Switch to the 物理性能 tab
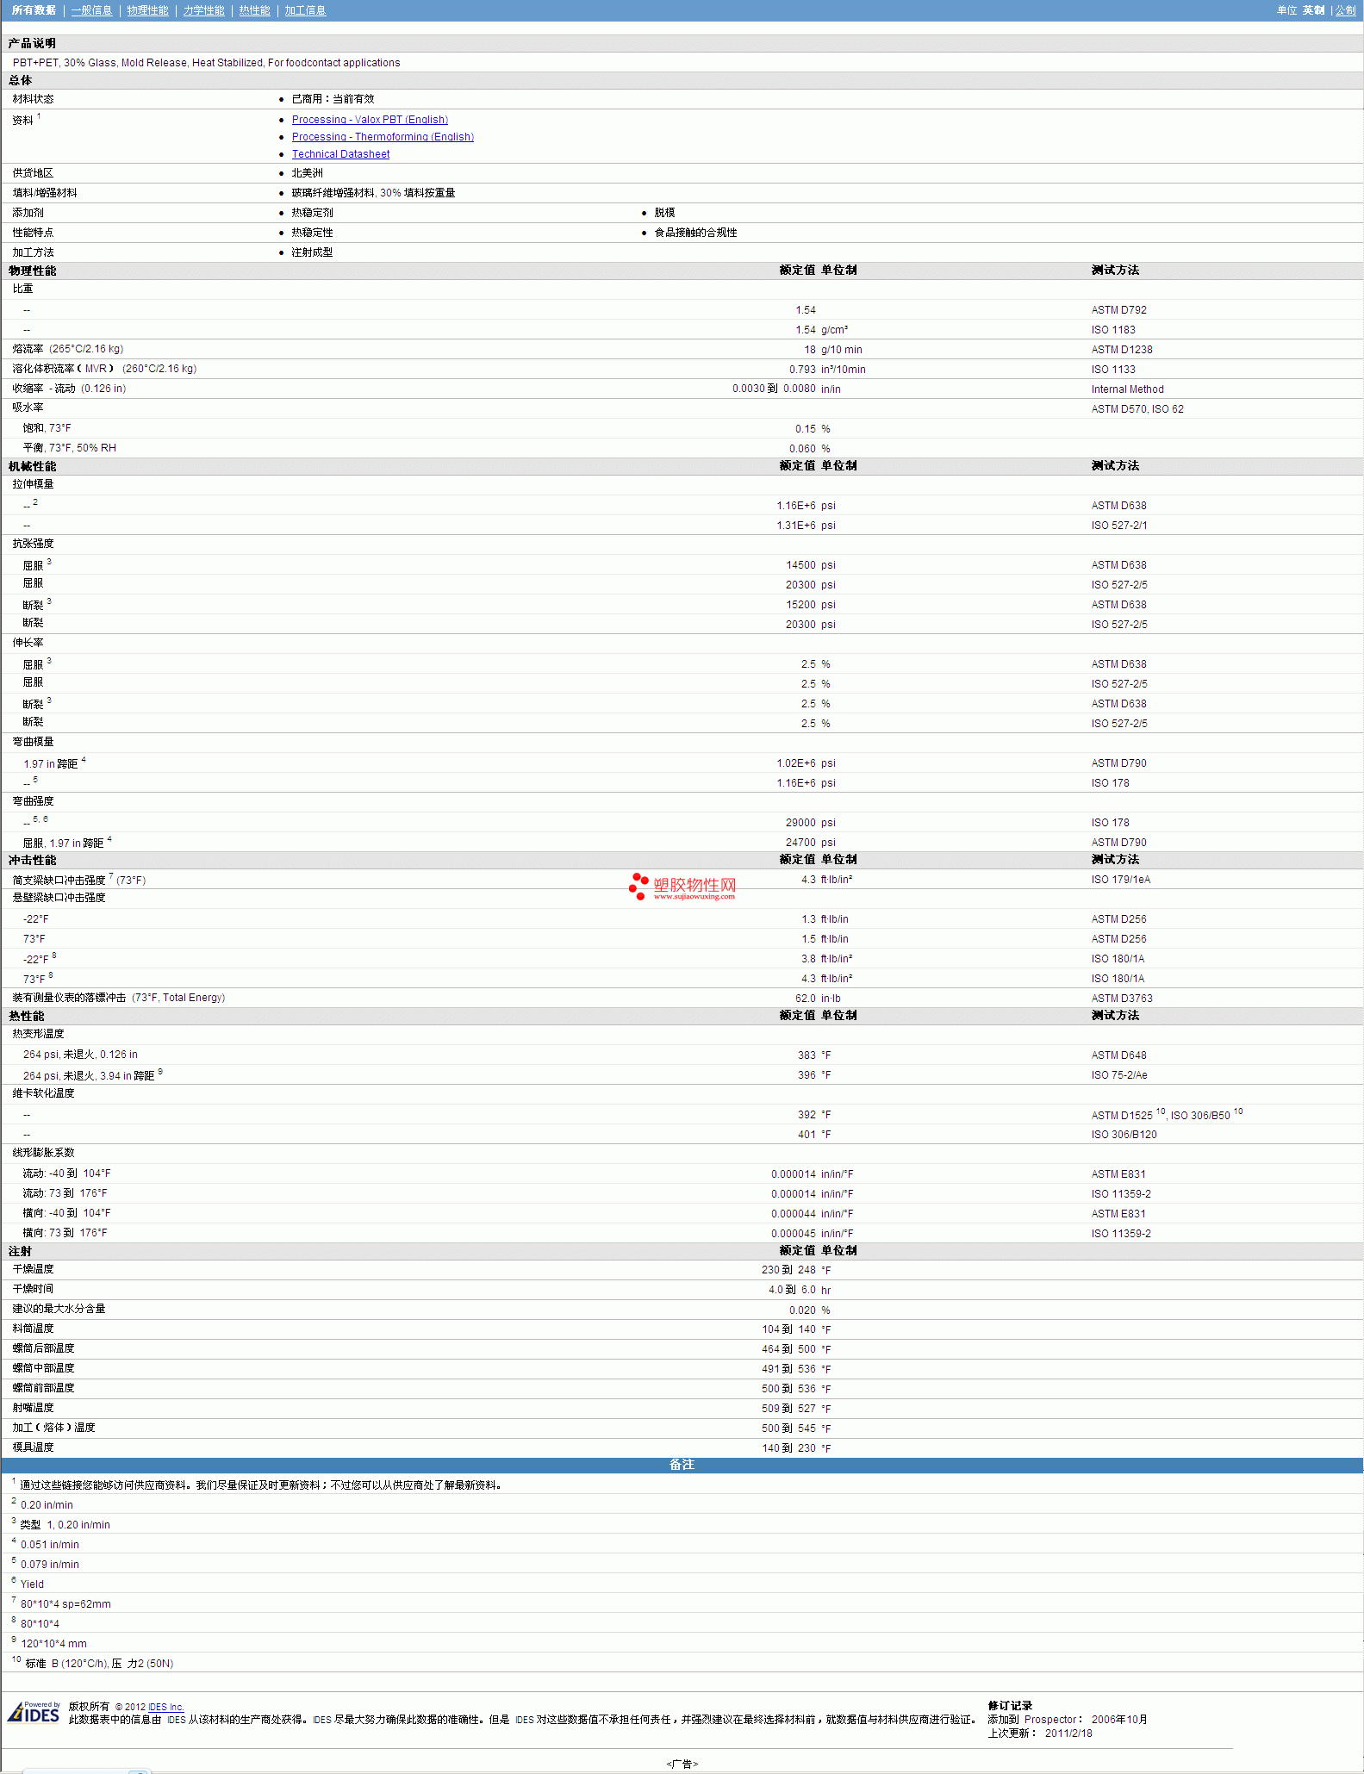Screen dimensions: 1364x1774 [147, 10]
